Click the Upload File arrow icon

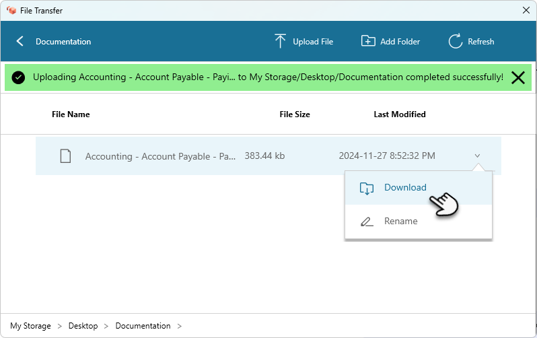(280, 41)
